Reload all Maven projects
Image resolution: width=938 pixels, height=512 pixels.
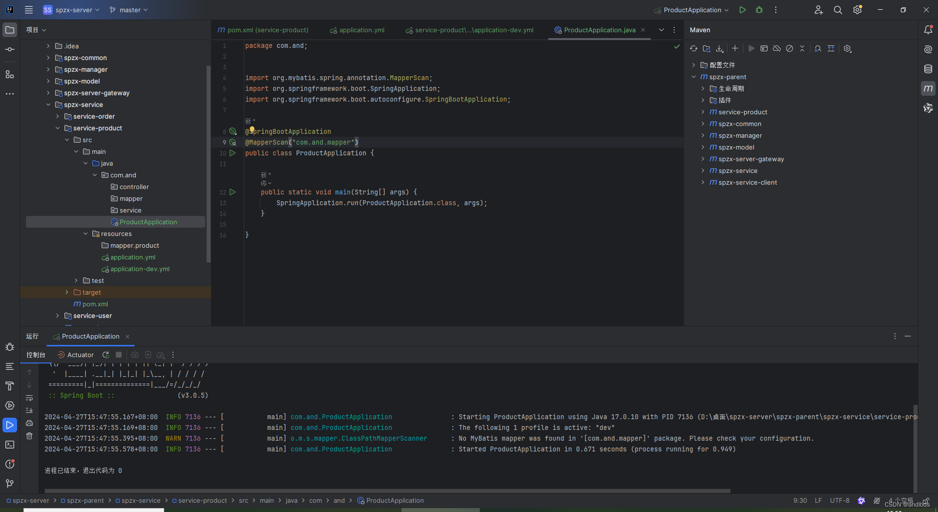pos(693,48)
